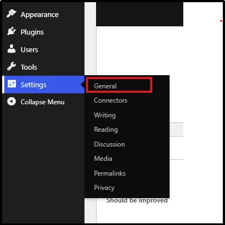The image size is (225, 225).
Task: Open Writing settings submenu item
Action: [105, 115]
